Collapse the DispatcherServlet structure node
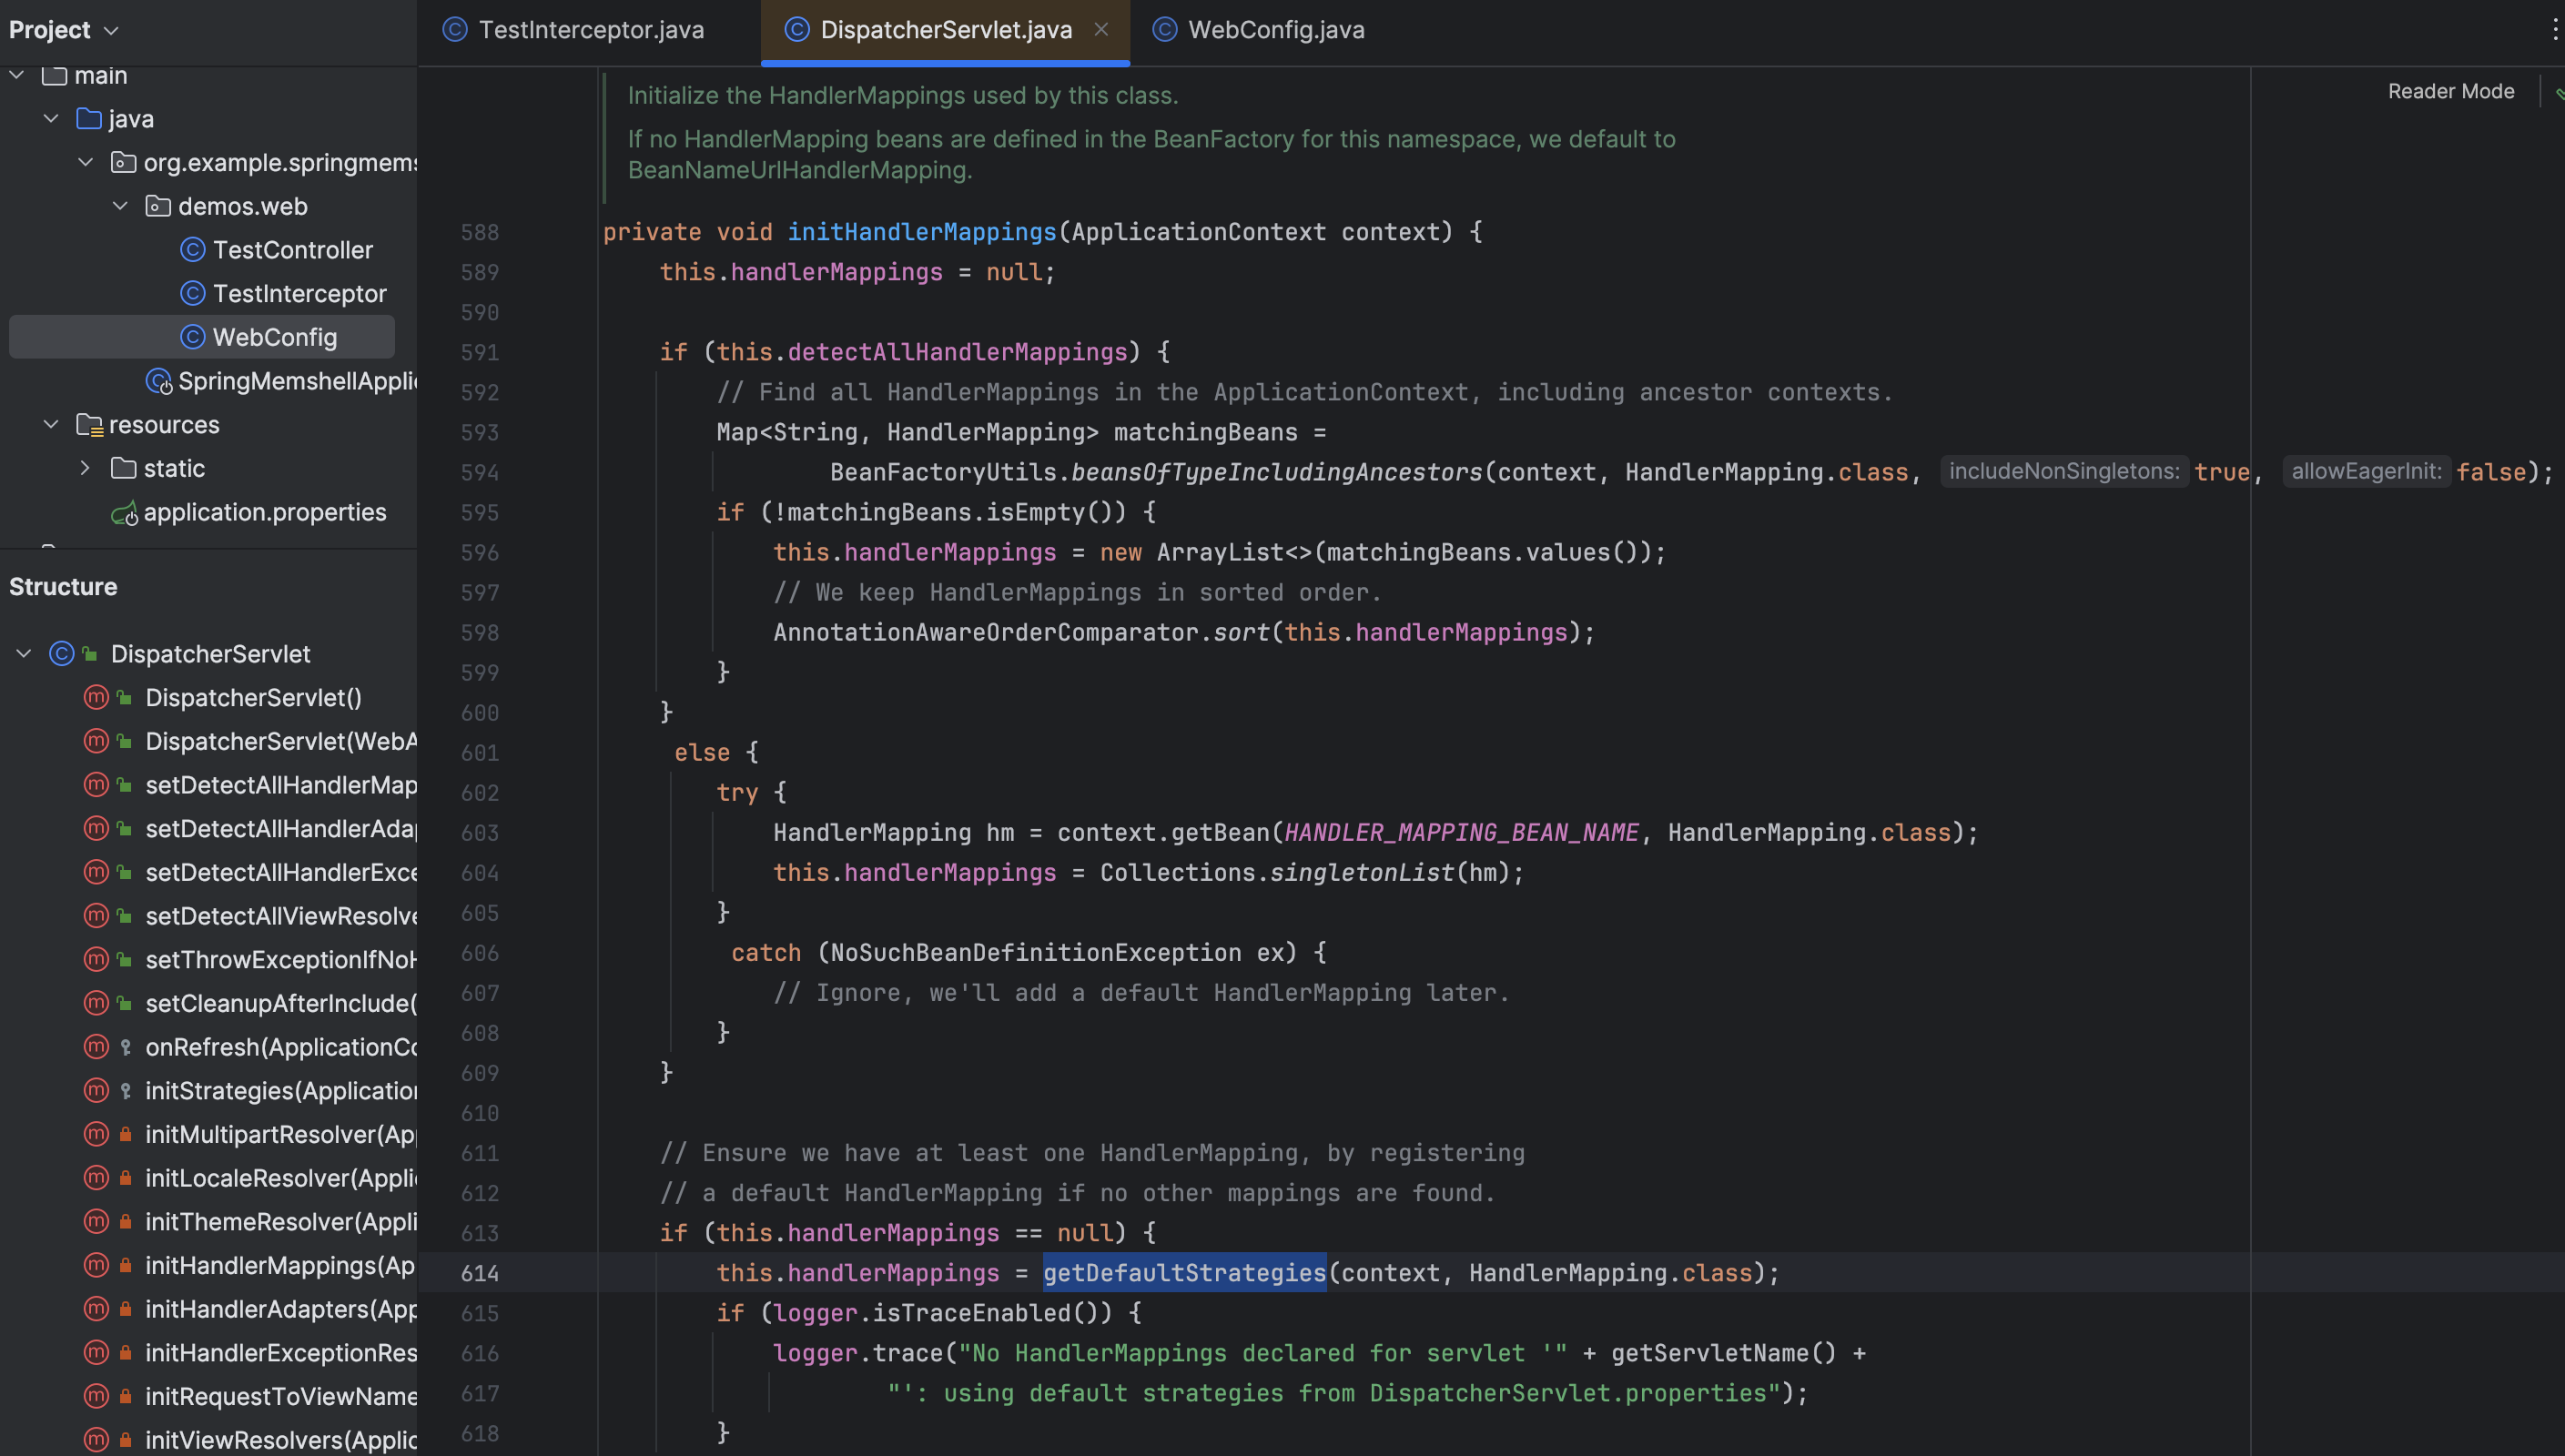 (24, 654)
